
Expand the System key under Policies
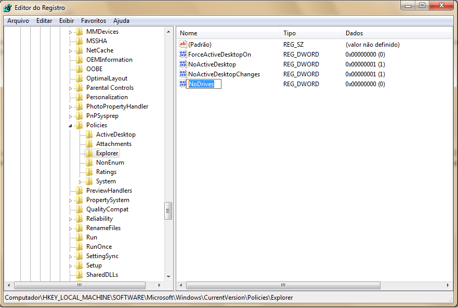(81, 181)
